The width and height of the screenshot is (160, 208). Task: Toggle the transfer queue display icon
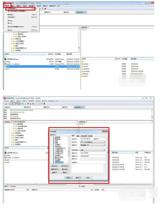(19, 104)
